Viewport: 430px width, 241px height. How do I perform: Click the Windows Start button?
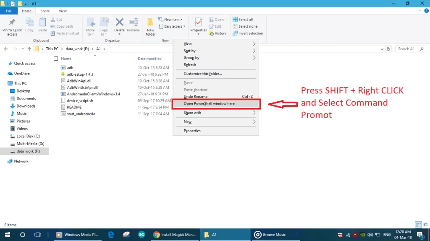click(x=7, y=235)
